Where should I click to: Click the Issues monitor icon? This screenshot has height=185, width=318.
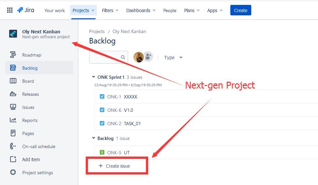coord(13,107)
